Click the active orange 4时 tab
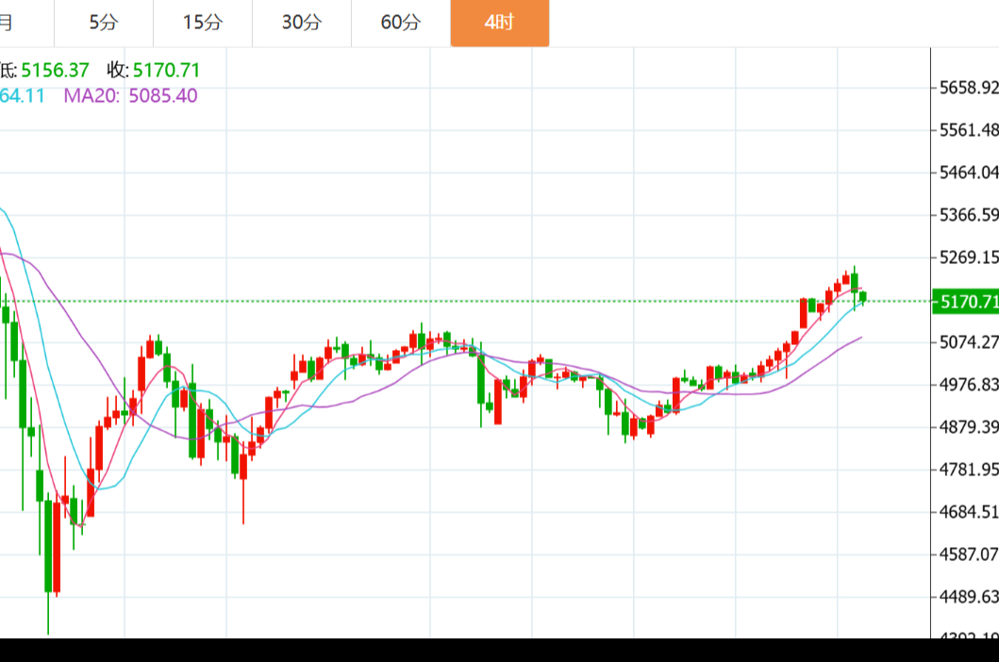The image size is (999, 662). pos(499,23)
